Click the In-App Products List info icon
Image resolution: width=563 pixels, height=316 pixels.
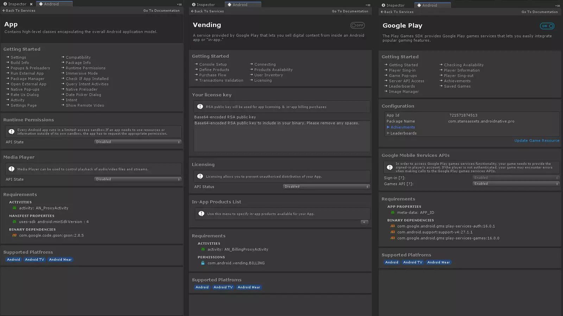point(201,214)
